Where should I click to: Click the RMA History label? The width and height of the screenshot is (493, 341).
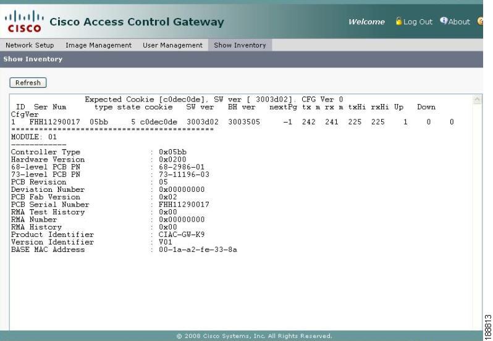[x=36, y=227]
